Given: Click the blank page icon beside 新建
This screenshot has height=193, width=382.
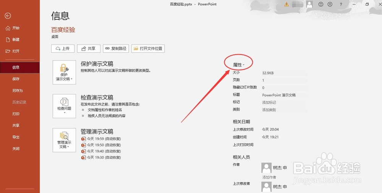Looking at the screenshot, I should (8, 40).
